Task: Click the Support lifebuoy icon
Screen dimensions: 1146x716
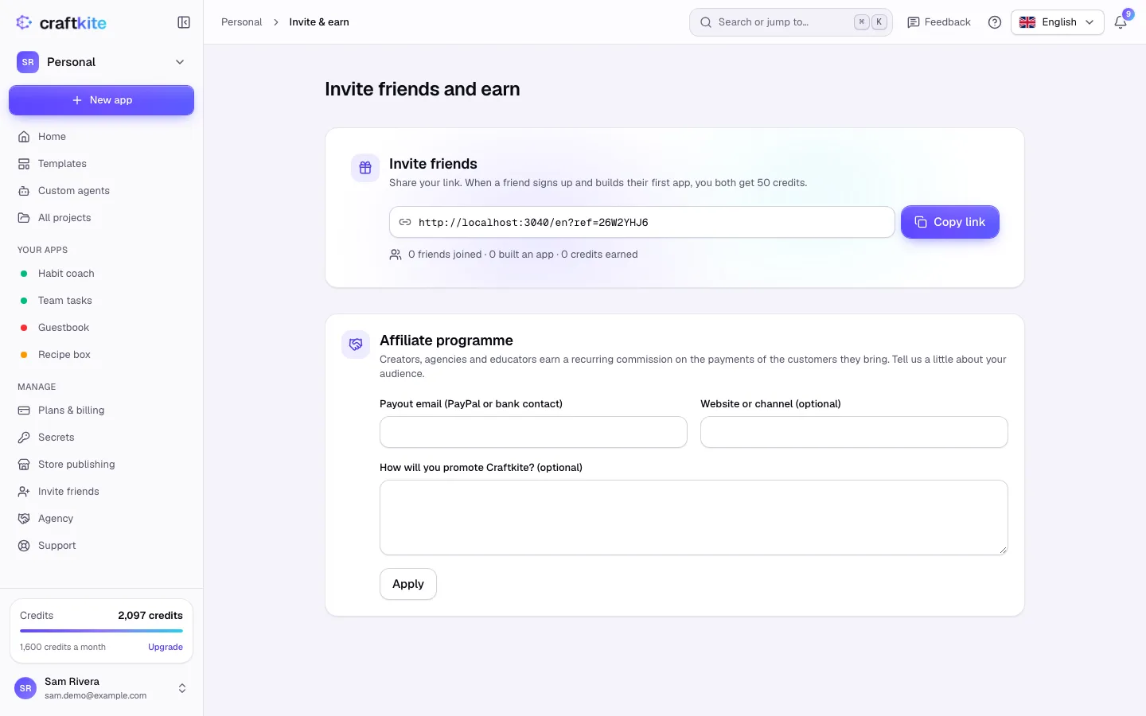Action: 24,546
